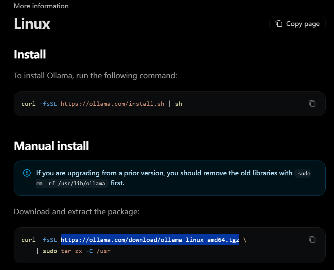Click 'To install Ollama, run the following command:'
The image size is (334, 270).
click(95, 75)
